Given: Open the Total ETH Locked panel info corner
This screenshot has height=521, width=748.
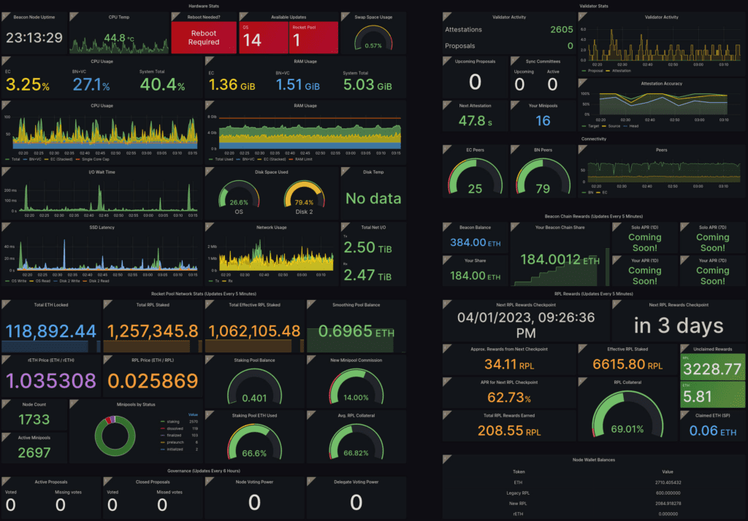Looking at the screenshot, I should 5,304.
